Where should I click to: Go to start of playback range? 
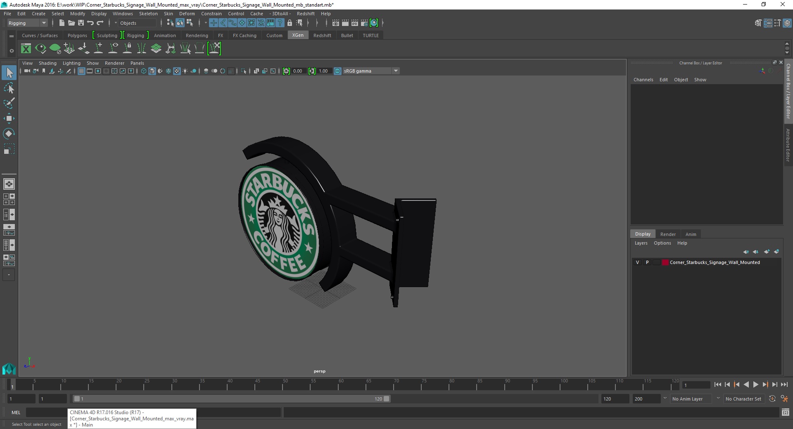pyautogui.click(x=717, y=384)
